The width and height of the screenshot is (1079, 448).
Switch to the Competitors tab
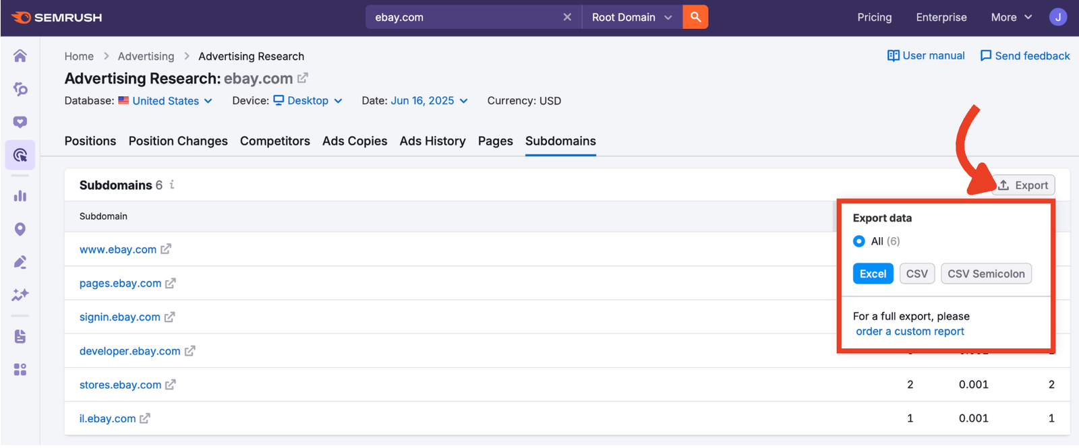click(x=275, y=141)
